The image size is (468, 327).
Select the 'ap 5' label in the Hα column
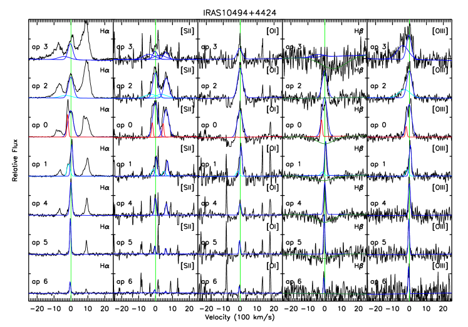point(39,243)
